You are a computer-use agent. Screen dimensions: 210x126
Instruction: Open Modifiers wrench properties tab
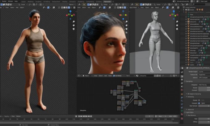pyautogui.click(x=182, y=98)
